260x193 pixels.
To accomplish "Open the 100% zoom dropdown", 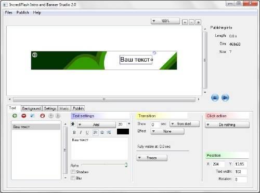I will coord(165,21).
